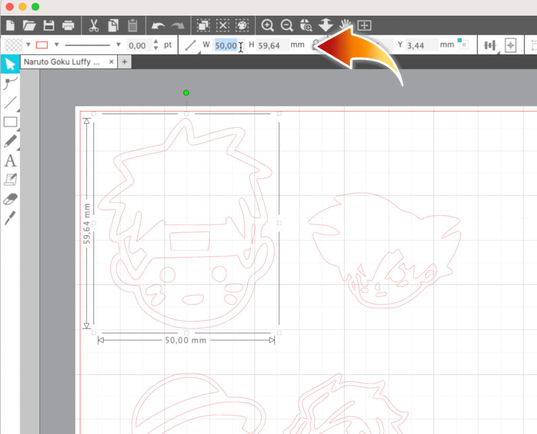The image size is (537, 434).
Task: Select the Text tool
Action: [9, 161]
